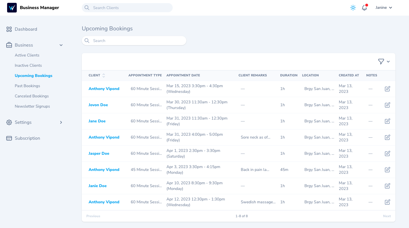Toggle the light/dark theme sun icon

point(353,8)
